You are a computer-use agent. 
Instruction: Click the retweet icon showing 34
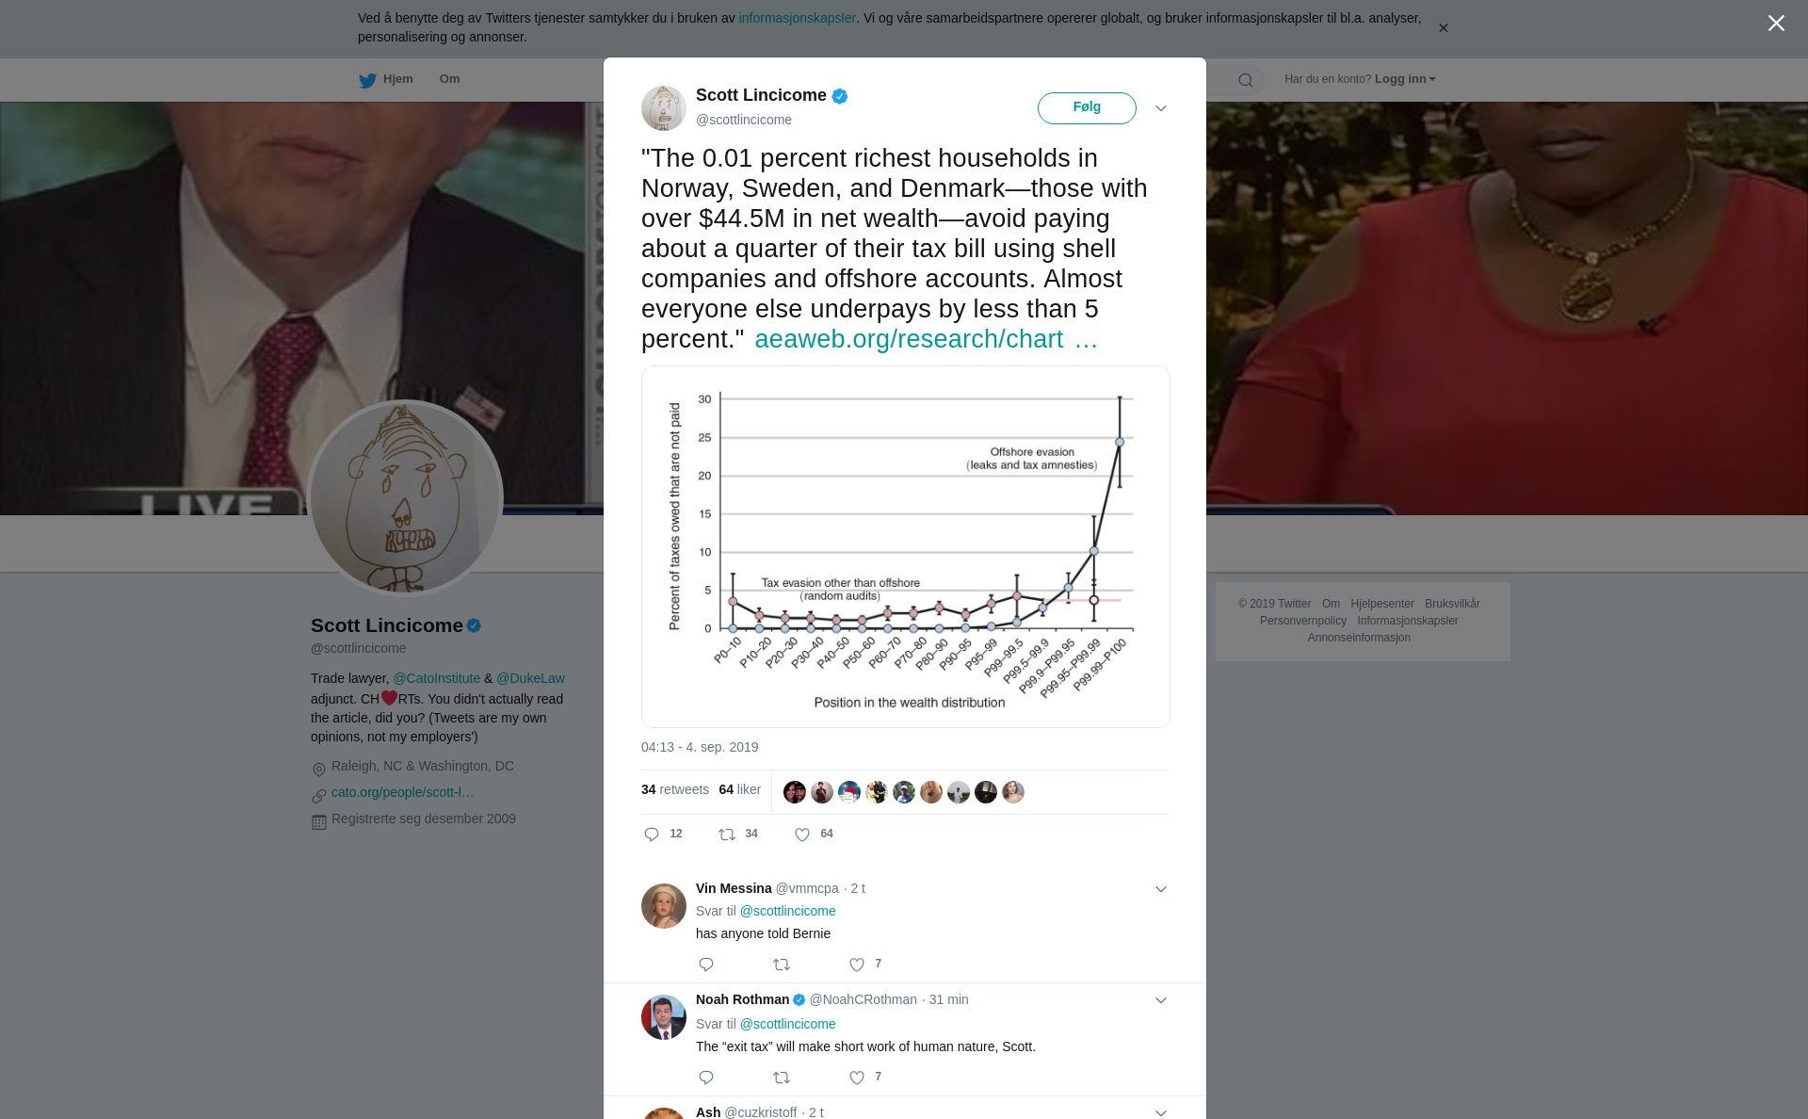pyautogui.click(x=727, y=835)
